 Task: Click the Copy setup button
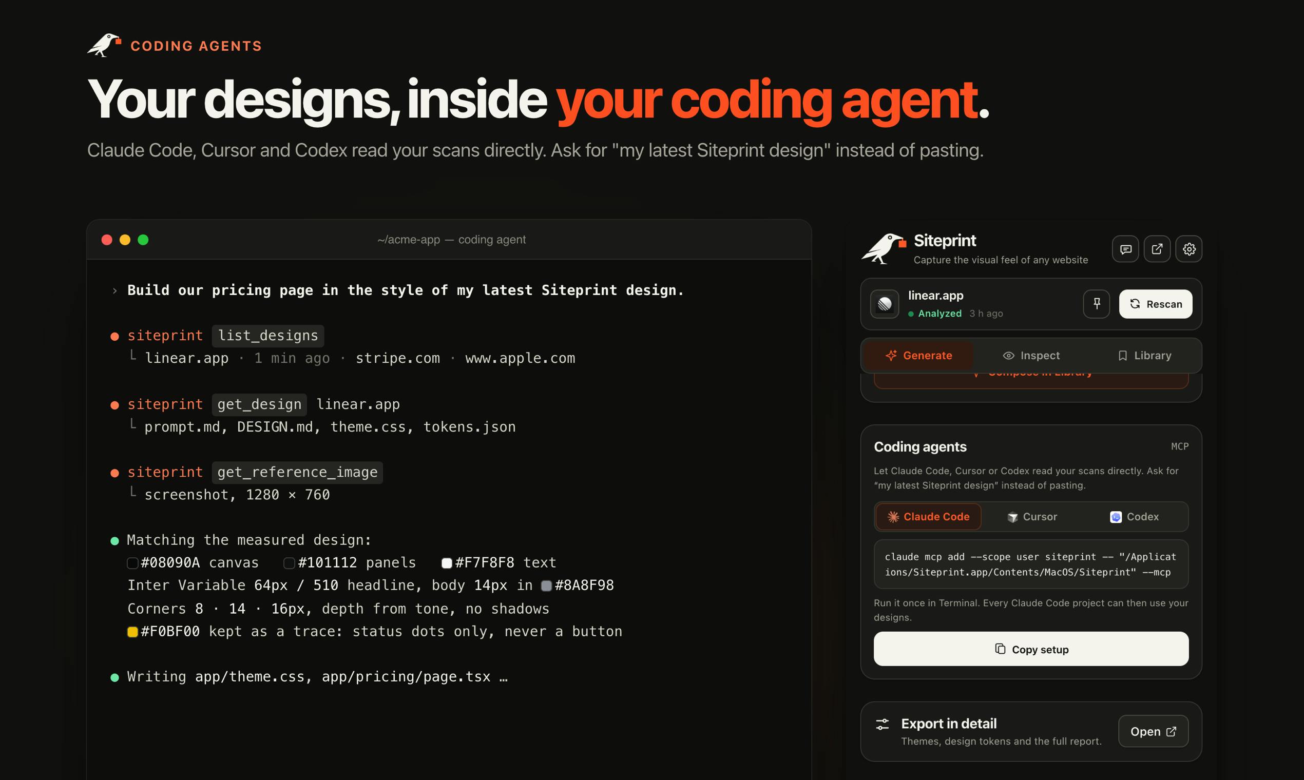(x=1031, y=649)
